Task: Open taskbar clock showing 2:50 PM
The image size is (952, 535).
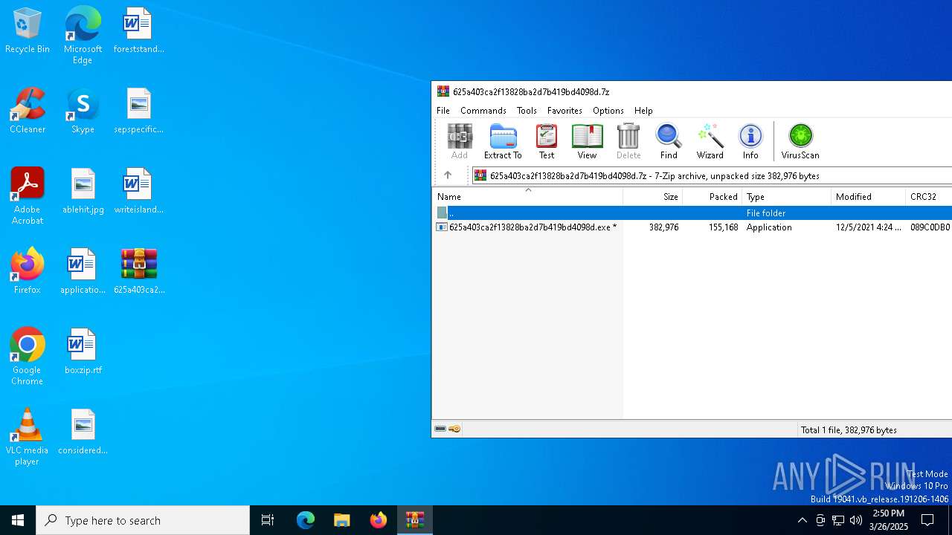Action: (x=889, y=520)
